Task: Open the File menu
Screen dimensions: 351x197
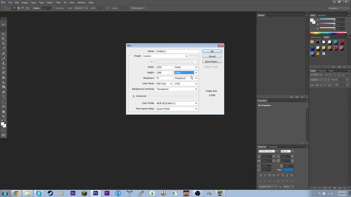Action: coord(10,2)
